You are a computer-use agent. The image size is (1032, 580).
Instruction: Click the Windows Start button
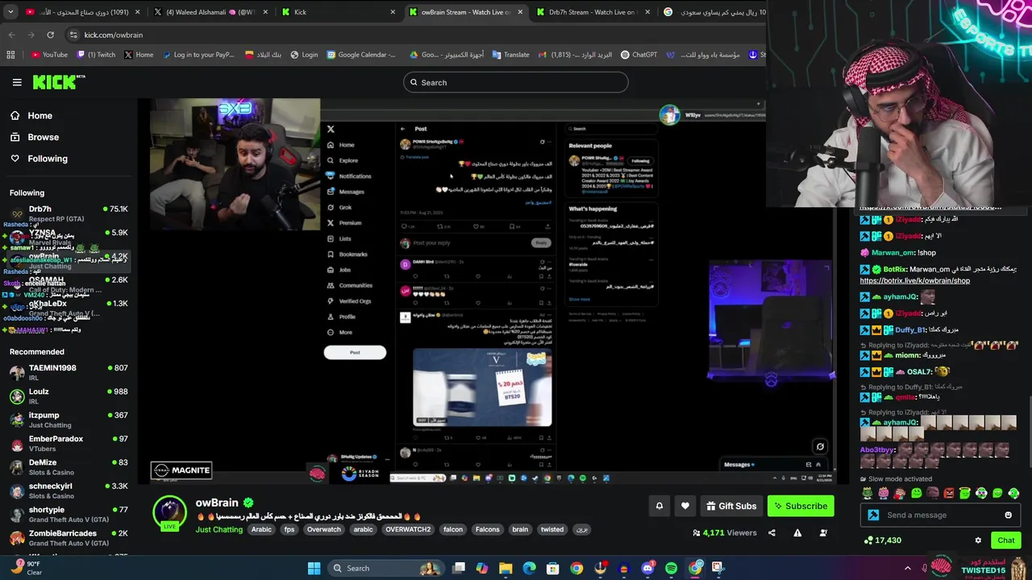coord(314,568)
